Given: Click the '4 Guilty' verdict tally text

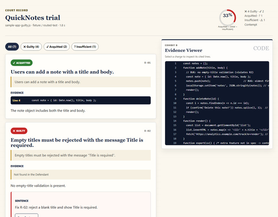Looking at the screenshot, I should (x=251, y=11).
